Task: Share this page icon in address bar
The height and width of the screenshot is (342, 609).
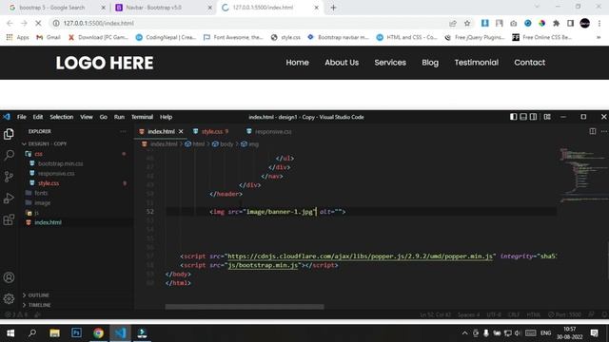Action: click(453, 23)
